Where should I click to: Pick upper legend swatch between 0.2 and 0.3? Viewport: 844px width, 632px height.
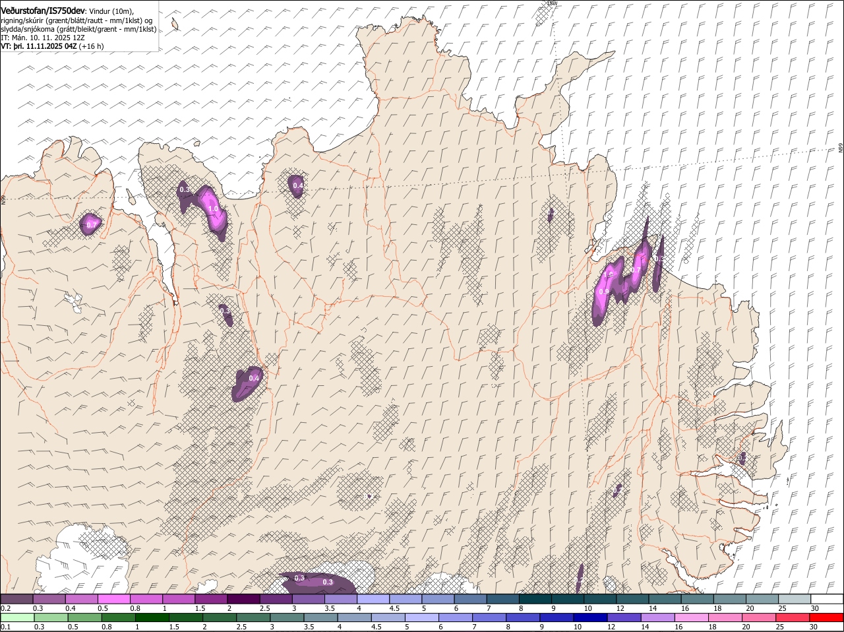[x=16, y=598]
